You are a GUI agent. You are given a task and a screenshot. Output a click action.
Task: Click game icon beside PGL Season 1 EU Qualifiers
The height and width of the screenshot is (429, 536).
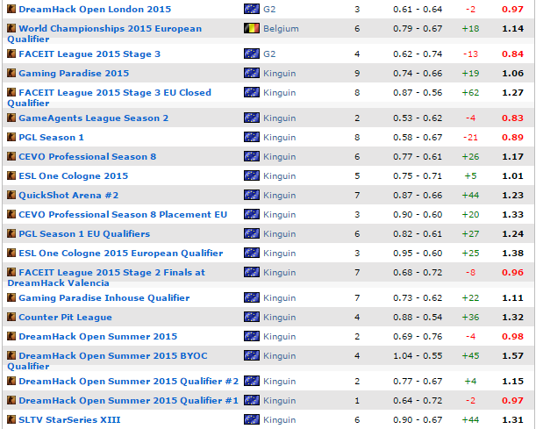pyautogui.click(x=11, y=233)
